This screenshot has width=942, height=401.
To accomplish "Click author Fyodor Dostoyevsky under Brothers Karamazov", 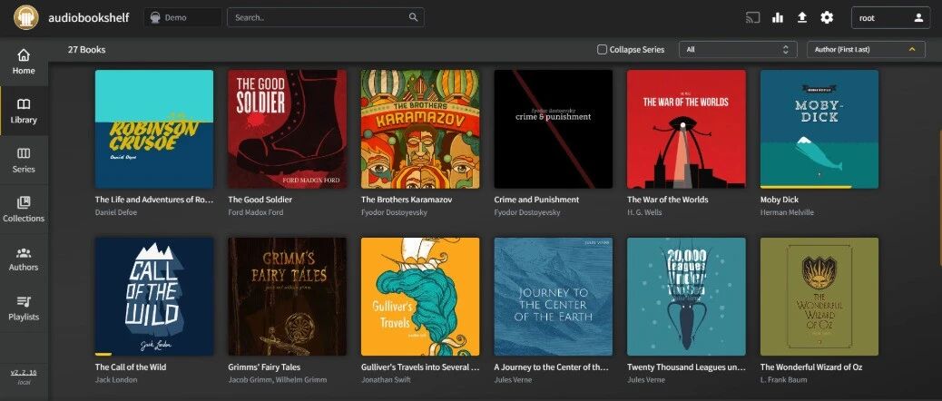I will (x=394, y=212).
